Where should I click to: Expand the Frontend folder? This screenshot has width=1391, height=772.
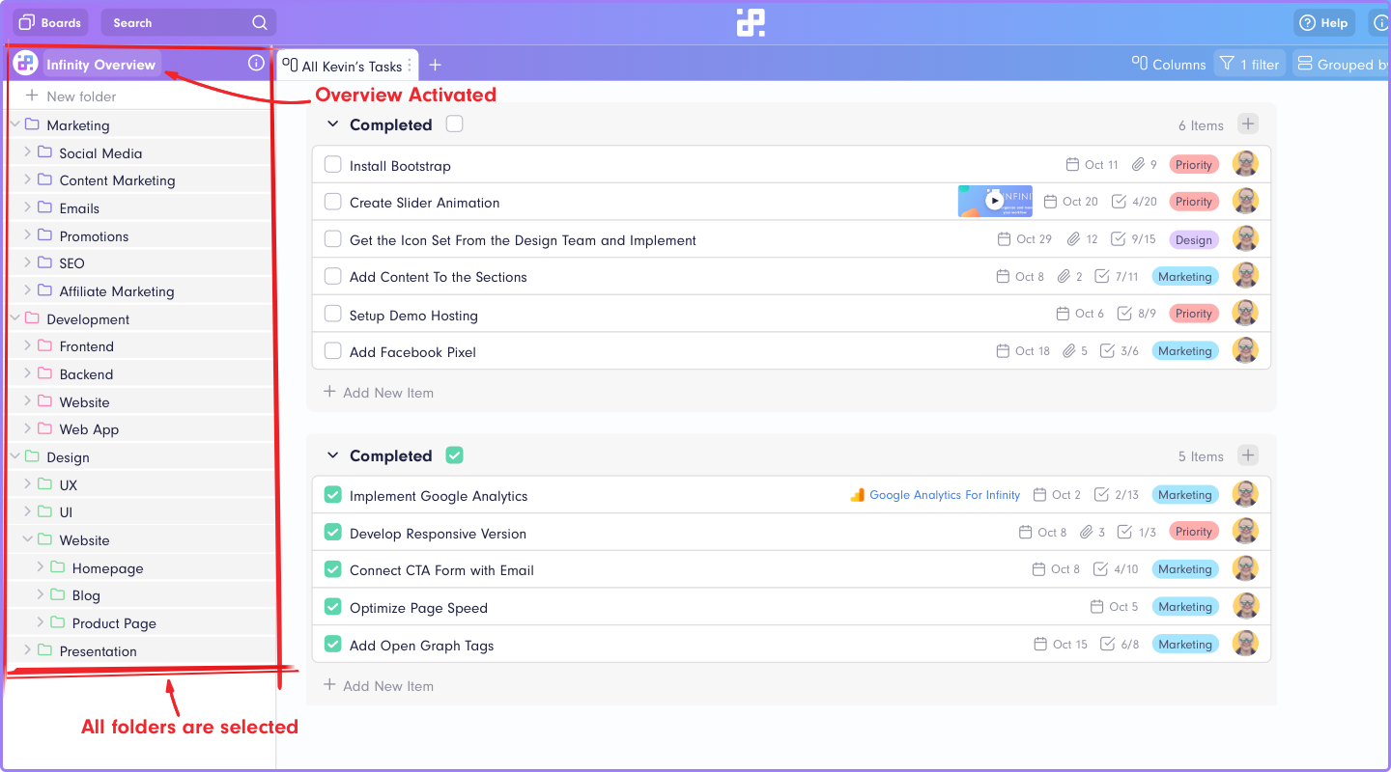(28, 345)
